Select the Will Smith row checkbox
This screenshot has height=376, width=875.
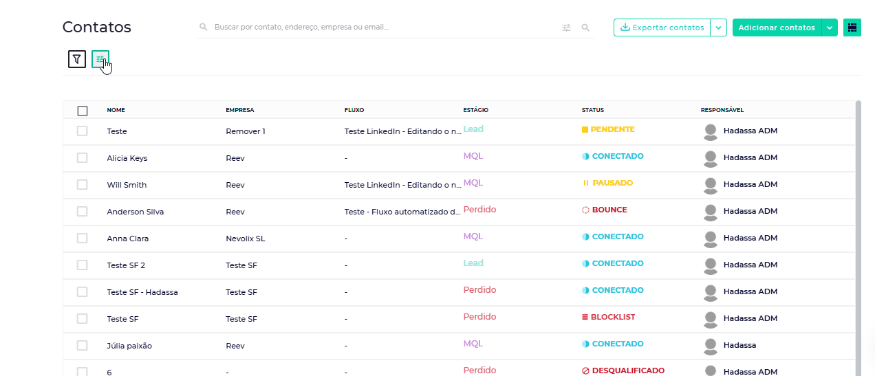click(83, 185)
